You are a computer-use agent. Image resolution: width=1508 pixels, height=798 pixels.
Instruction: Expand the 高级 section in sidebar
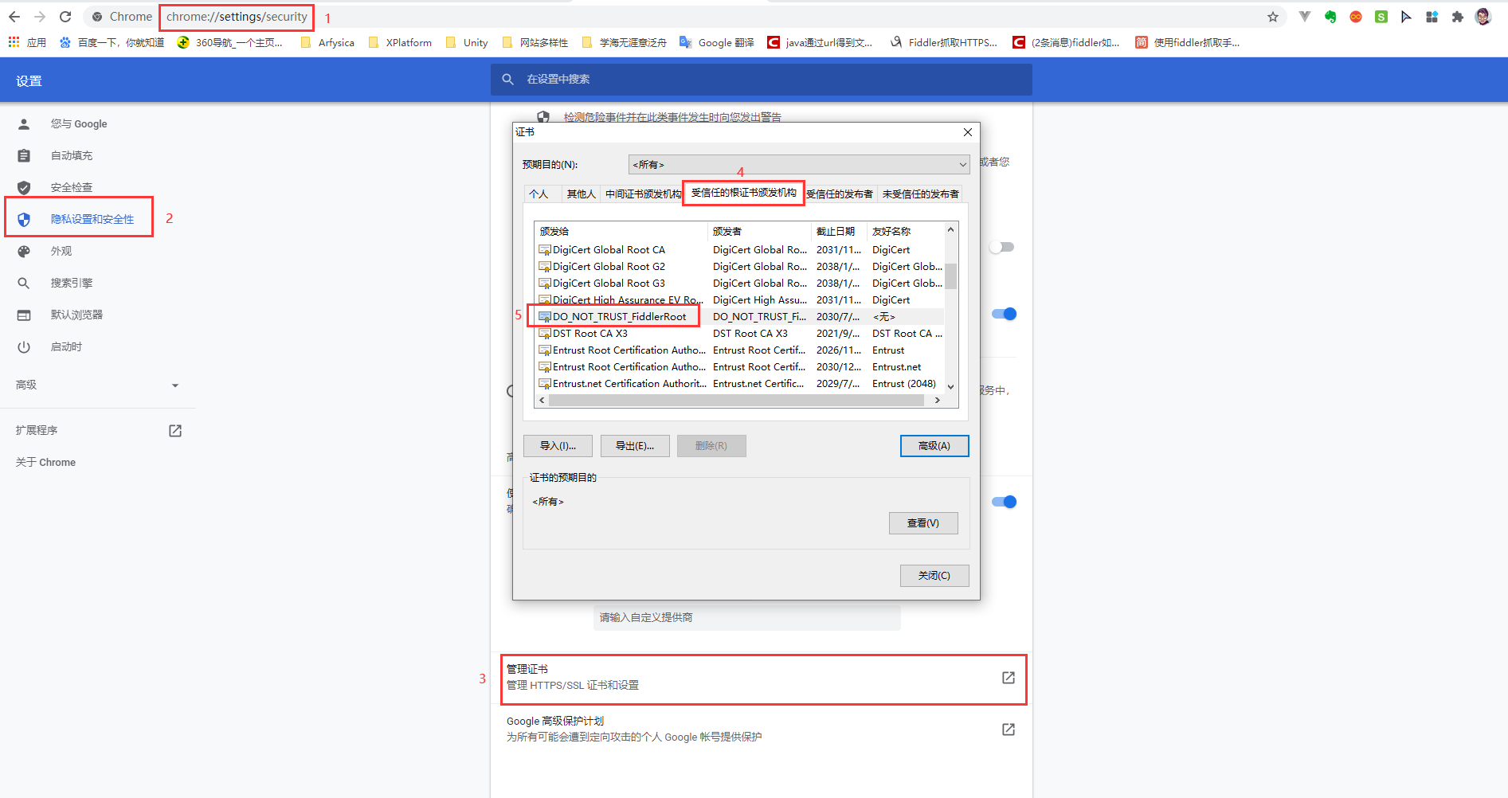pos(97,385)
